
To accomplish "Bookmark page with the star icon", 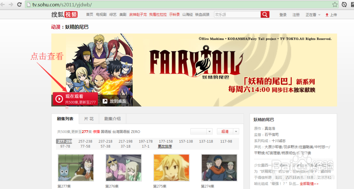I will pos(335,5).
